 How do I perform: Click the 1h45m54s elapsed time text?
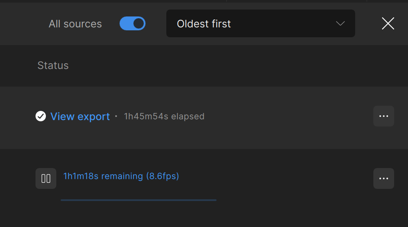164,117
